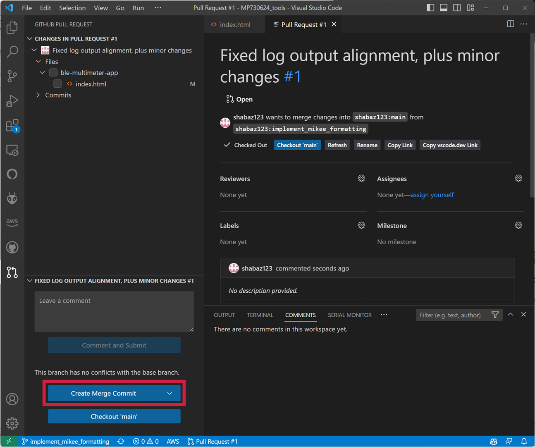Open notifications bell in status bar
535x447 pixels.
524,441
